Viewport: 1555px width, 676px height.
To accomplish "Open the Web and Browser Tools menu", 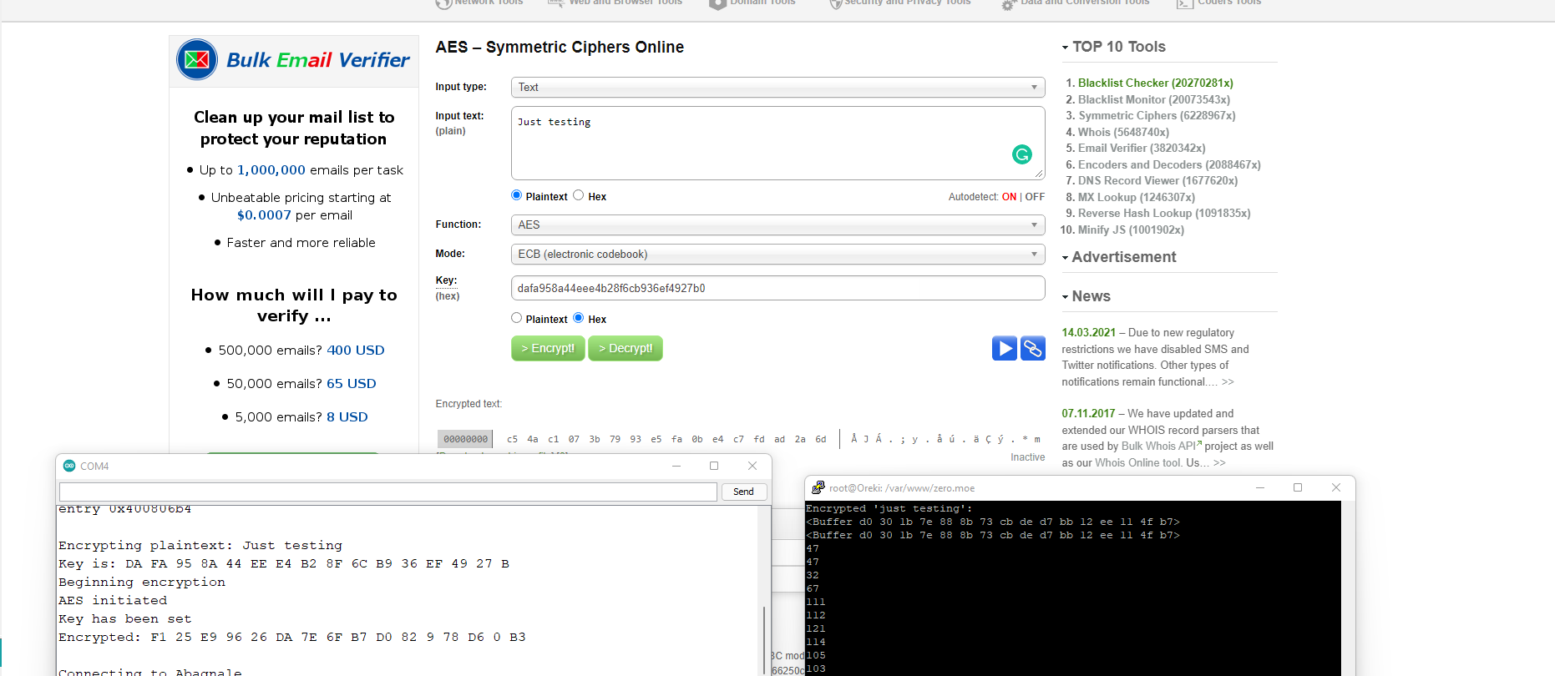I will point(626,3).
